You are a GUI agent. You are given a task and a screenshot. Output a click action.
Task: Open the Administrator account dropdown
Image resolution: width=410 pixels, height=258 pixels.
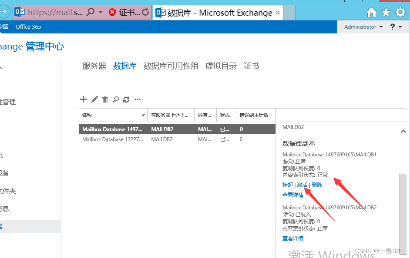[x=363, y=27]
